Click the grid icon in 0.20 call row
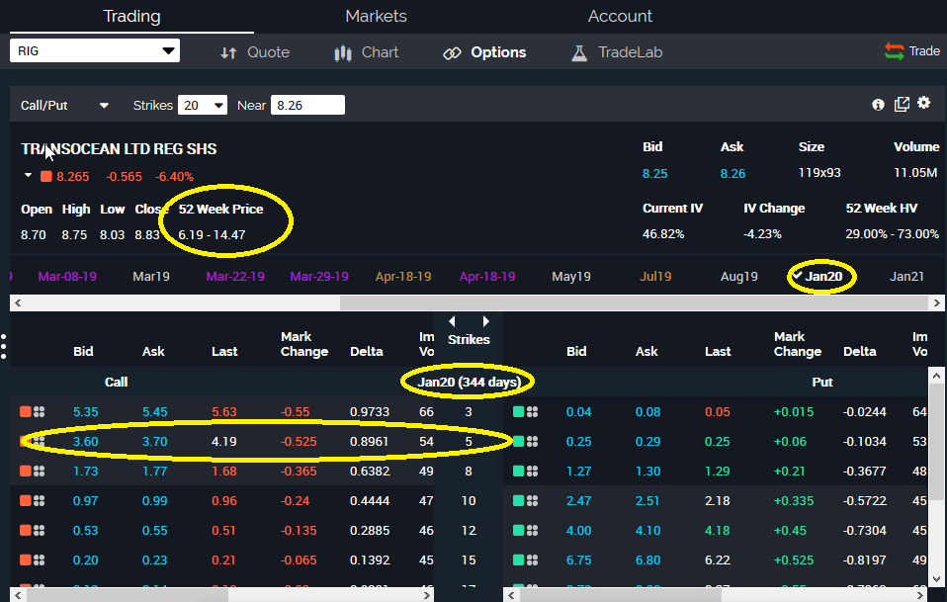947x602 pixels. pos(40,559)
